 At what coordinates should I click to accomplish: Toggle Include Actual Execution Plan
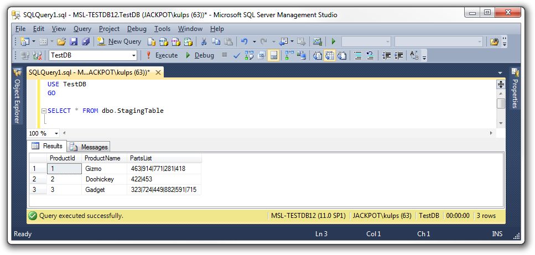pyautogui.click(x=289, y=55)
